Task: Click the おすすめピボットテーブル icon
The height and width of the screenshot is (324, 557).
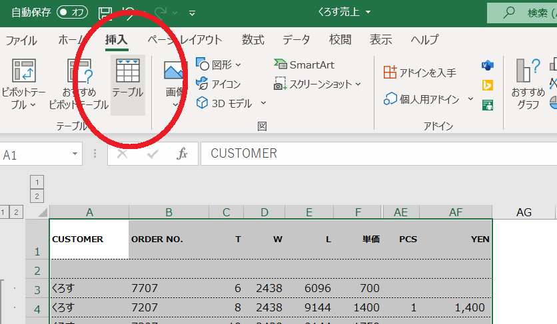Action: (79, 84)
